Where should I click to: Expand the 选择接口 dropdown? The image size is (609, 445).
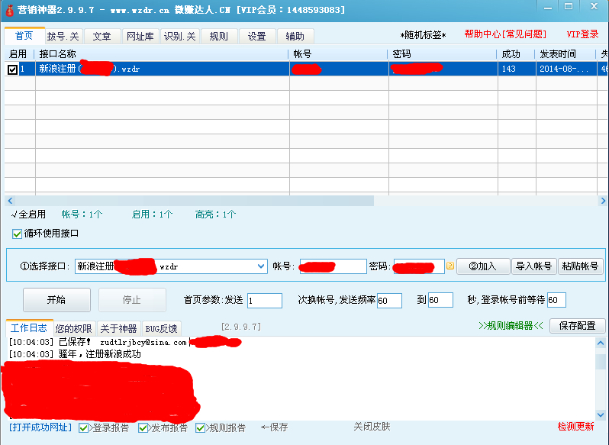click(260, 266)
